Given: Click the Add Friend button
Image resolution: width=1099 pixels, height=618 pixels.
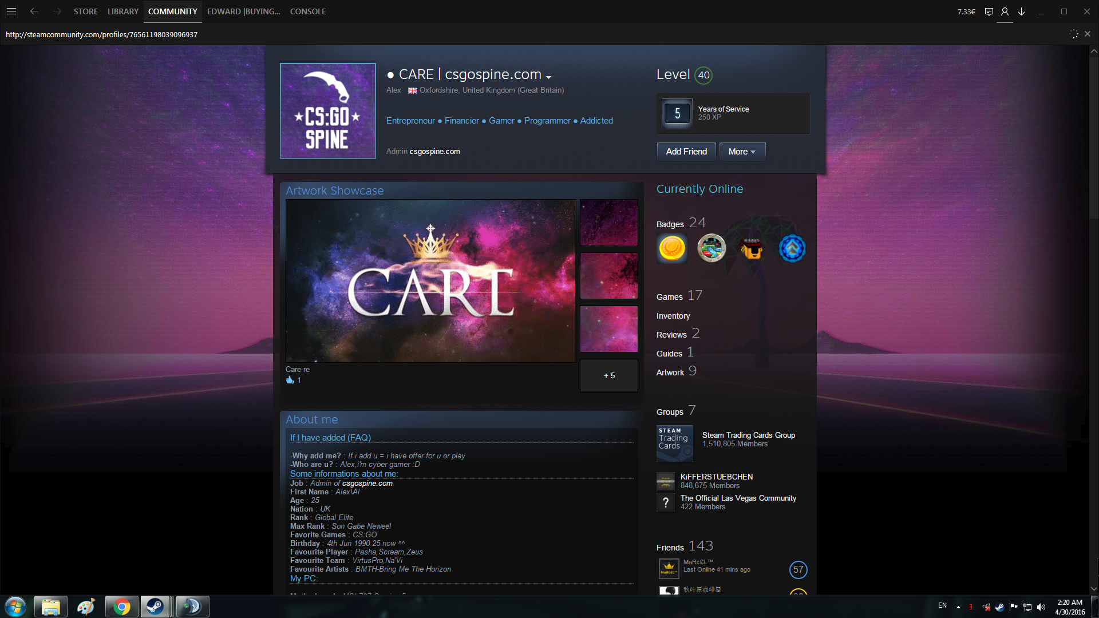Looking at the screenshot, I should pyautogui.click(x=686, y=152).
